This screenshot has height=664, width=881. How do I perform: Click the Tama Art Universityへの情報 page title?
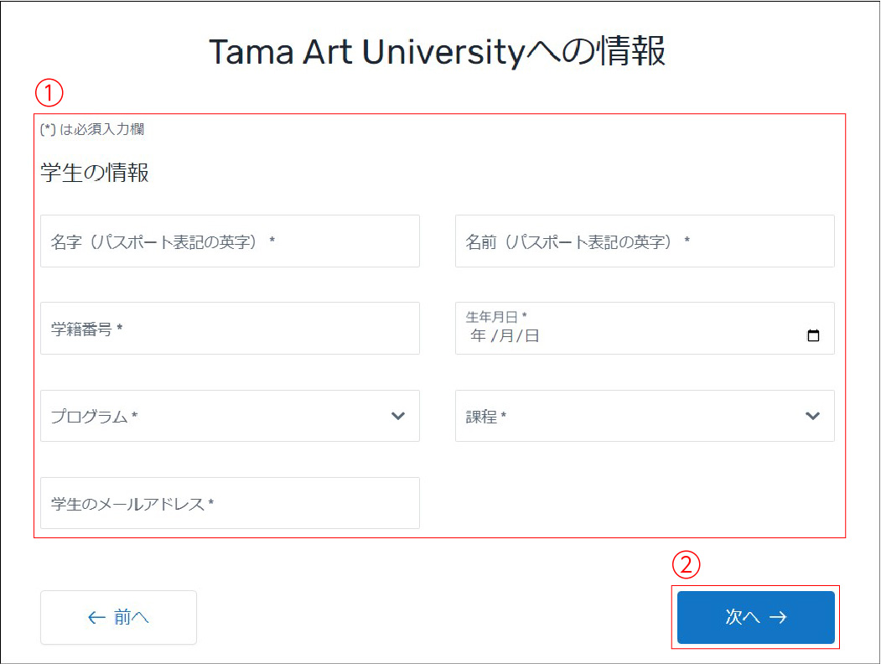(437, 52)
